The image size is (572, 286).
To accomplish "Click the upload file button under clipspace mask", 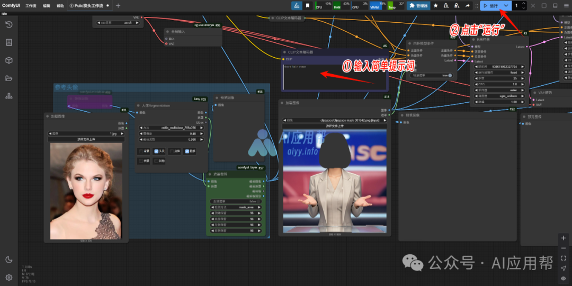I will click(x=335, y=126).
